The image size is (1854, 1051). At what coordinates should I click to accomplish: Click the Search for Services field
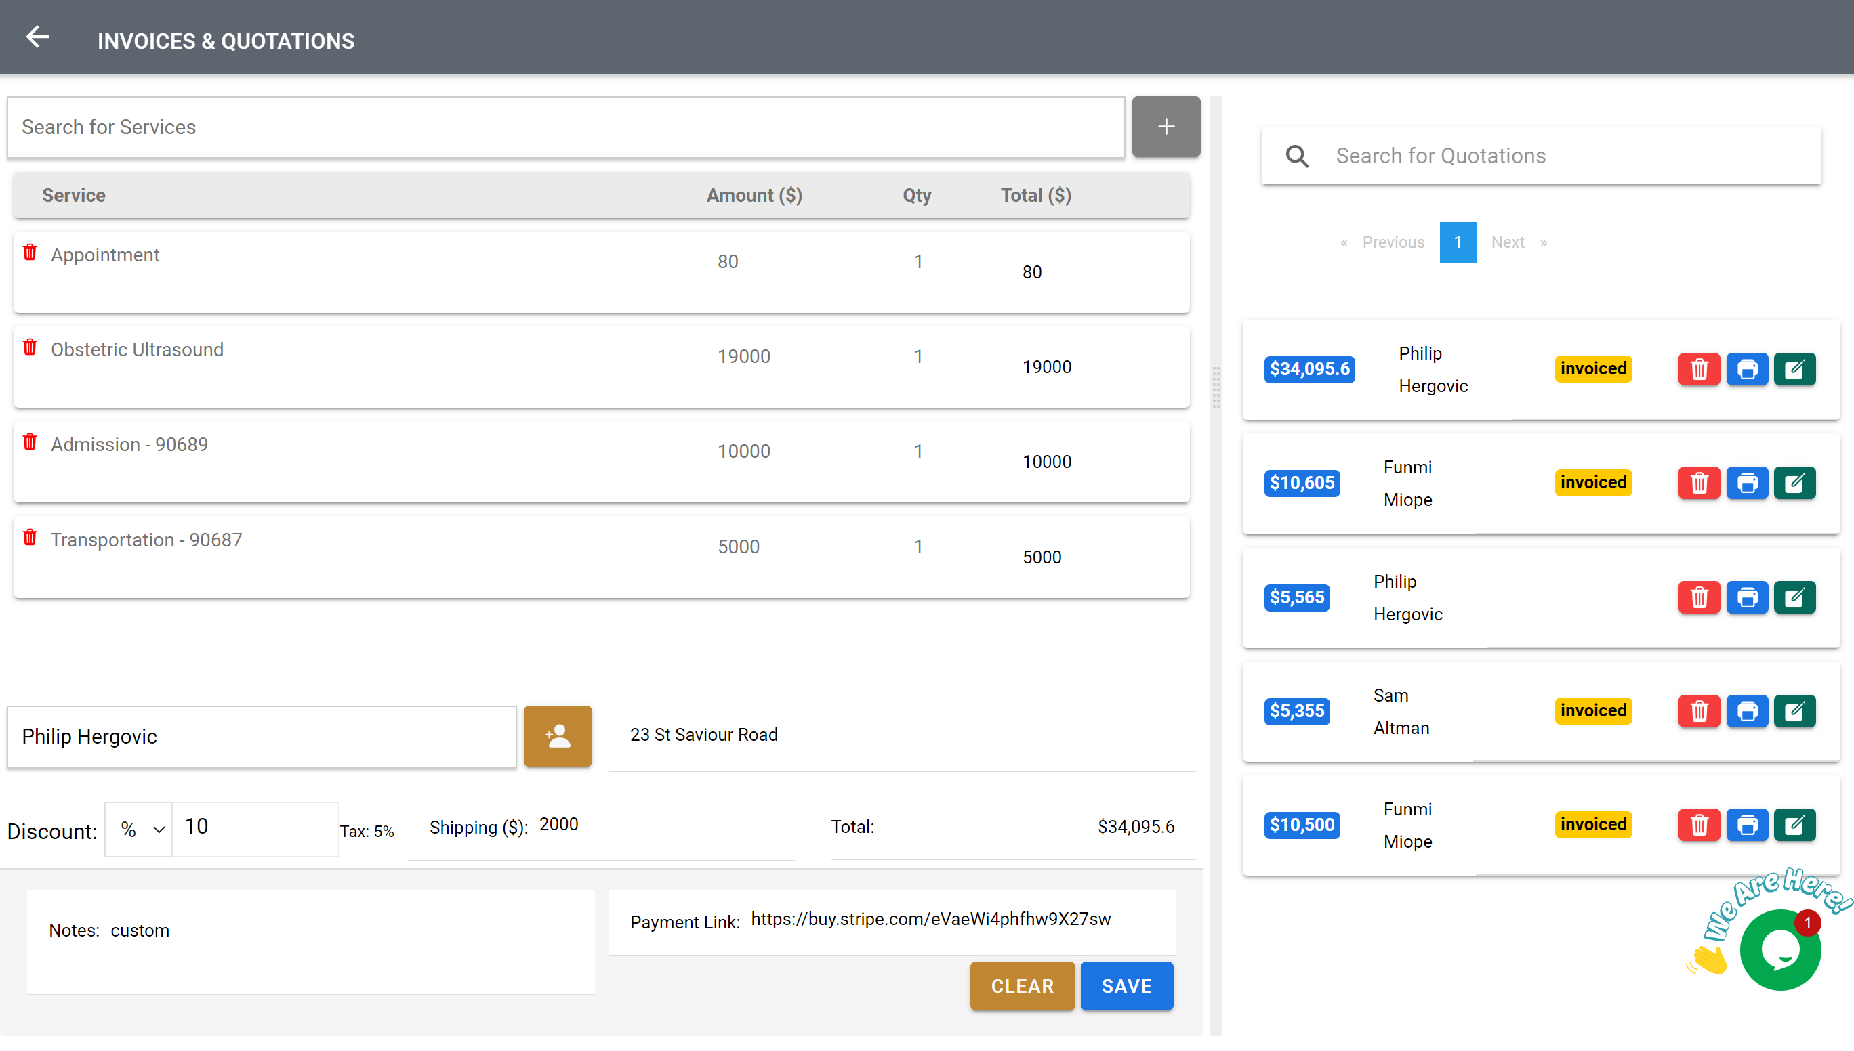point(566,127)
